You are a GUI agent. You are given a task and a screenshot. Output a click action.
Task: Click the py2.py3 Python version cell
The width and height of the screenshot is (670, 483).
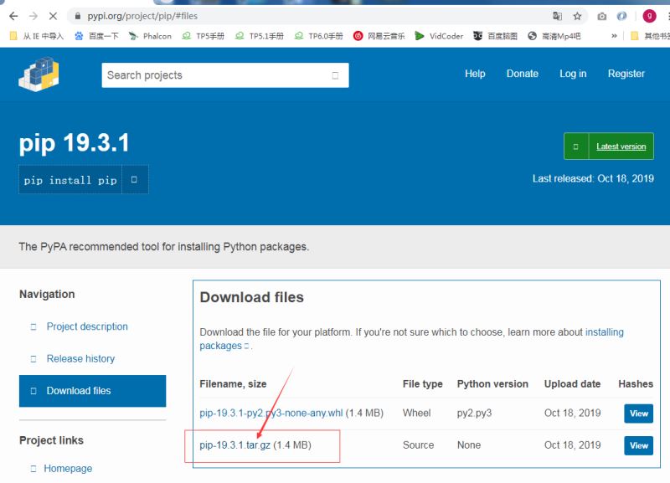pyautogui.click(x=474, y=413)
